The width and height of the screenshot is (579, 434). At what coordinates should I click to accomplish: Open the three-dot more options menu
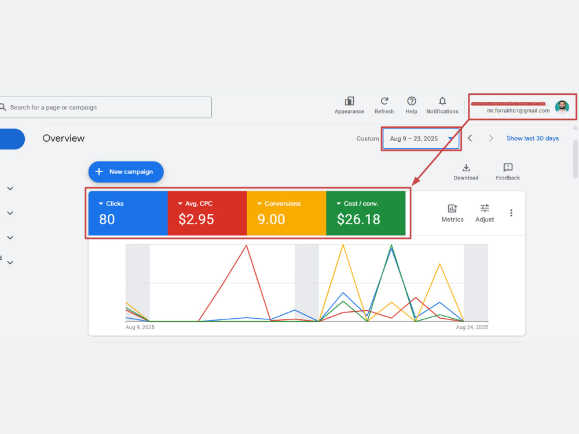[511, 213]
